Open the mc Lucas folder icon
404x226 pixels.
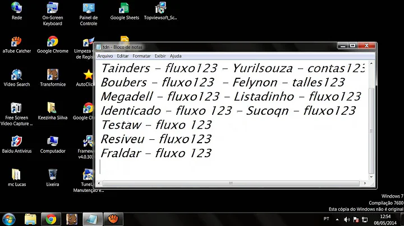pos(17,178)
